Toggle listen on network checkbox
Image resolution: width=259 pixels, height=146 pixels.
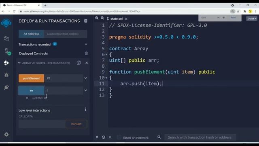tap(119, 137)
